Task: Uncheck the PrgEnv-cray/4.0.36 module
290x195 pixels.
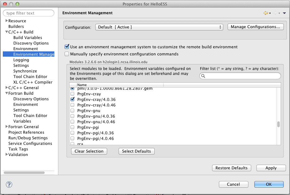Action: [x=72, y=100]
